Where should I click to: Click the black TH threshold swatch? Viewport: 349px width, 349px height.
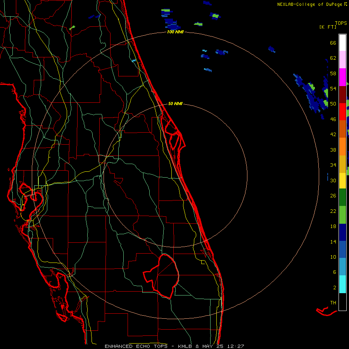point(342,302)
